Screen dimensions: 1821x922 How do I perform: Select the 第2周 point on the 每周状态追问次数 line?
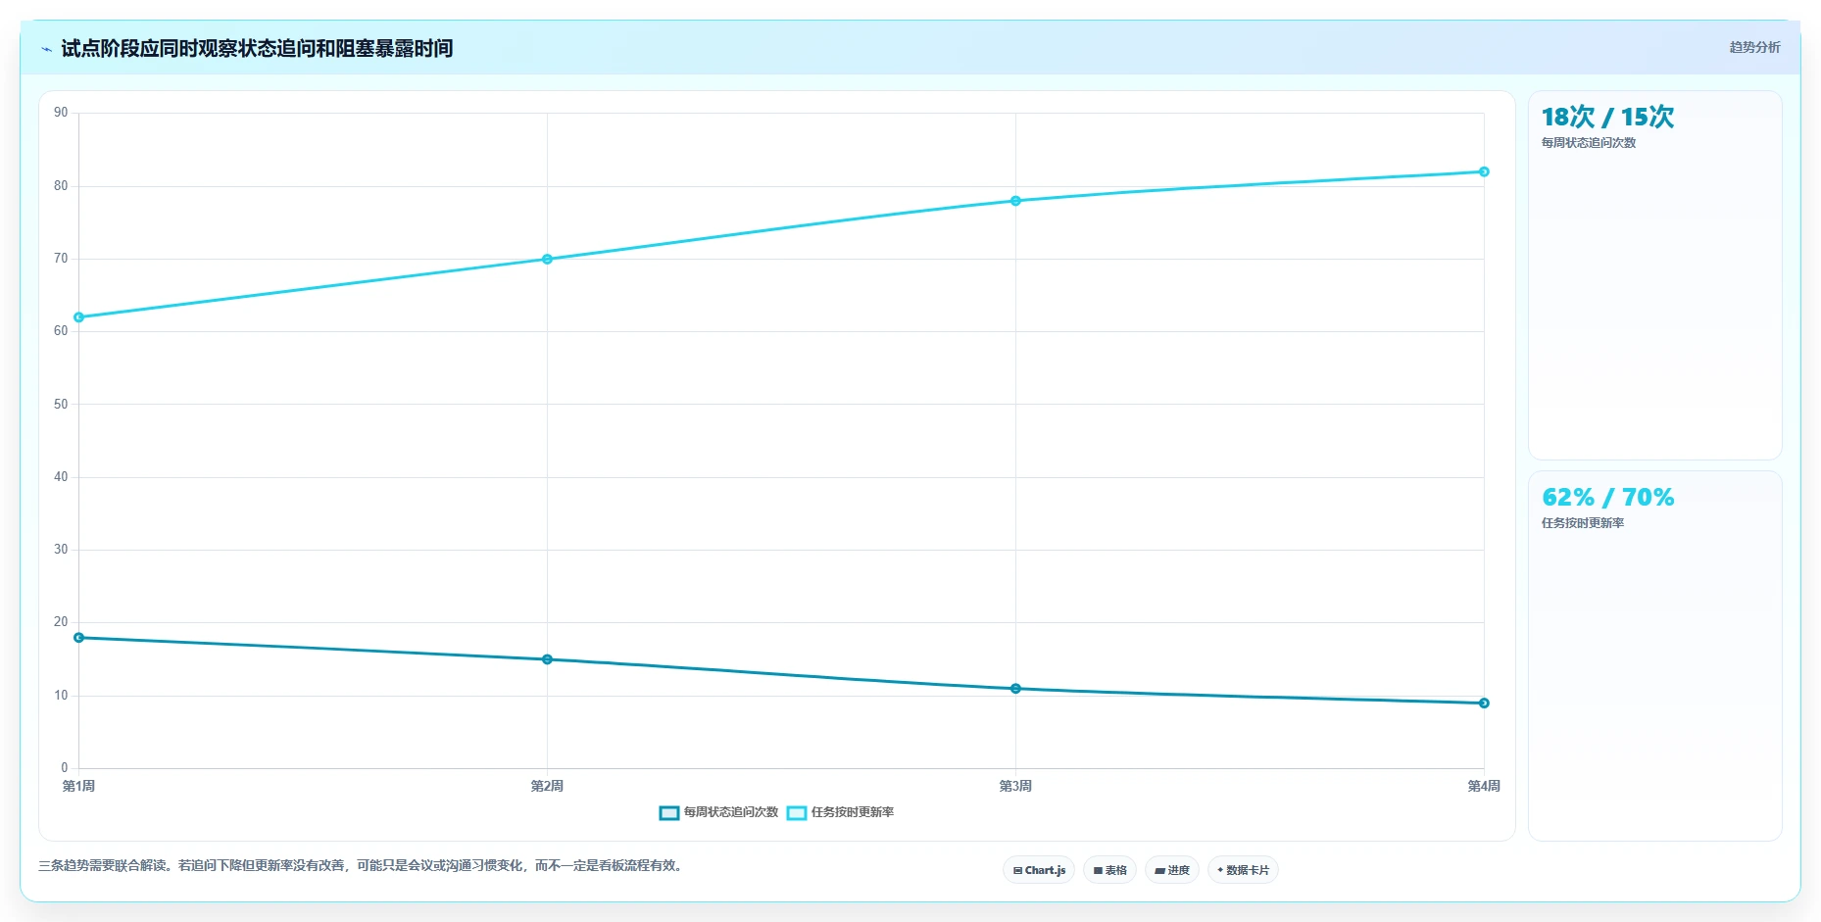[x=547, y=659]
